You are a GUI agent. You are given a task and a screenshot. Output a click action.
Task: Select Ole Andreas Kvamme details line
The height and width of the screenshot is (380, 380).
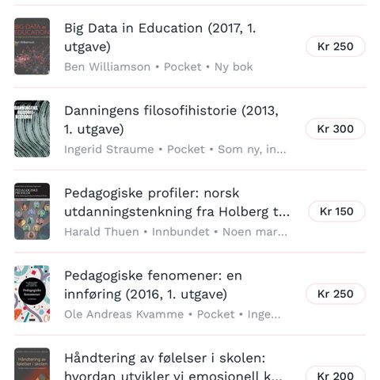173,314
